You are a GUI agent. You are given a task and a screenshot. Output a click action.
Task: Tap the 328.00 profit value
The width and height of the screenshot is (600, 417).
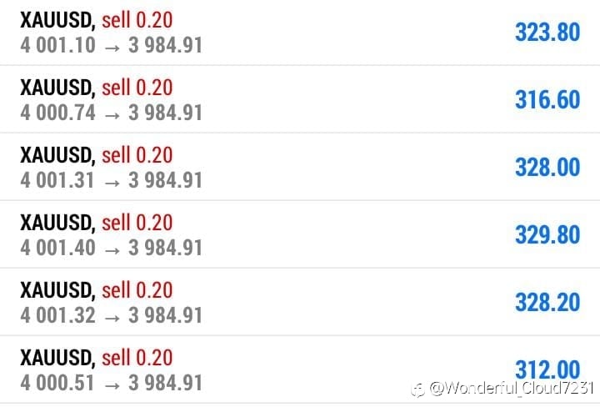coord(547,167)
